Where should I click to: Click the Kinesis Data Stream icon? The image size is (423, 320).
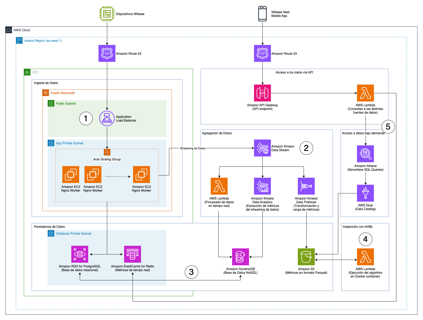[262, 148]
